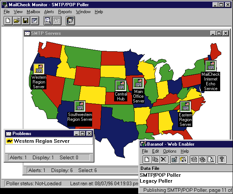Open the Help menu in MailCheck Monitor
Viewport: 233px width, 194px height.
pos(99,12)
